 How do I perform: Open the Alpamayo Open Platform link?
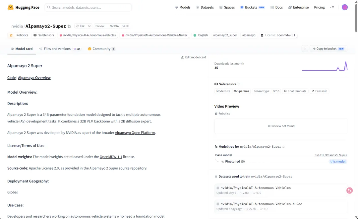[135, 133]
